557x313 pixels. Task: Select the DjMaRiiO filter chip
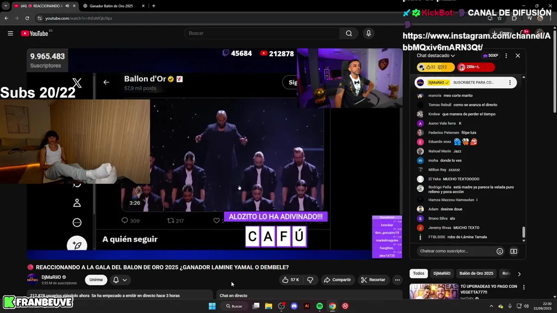click(x=442, y=273)
